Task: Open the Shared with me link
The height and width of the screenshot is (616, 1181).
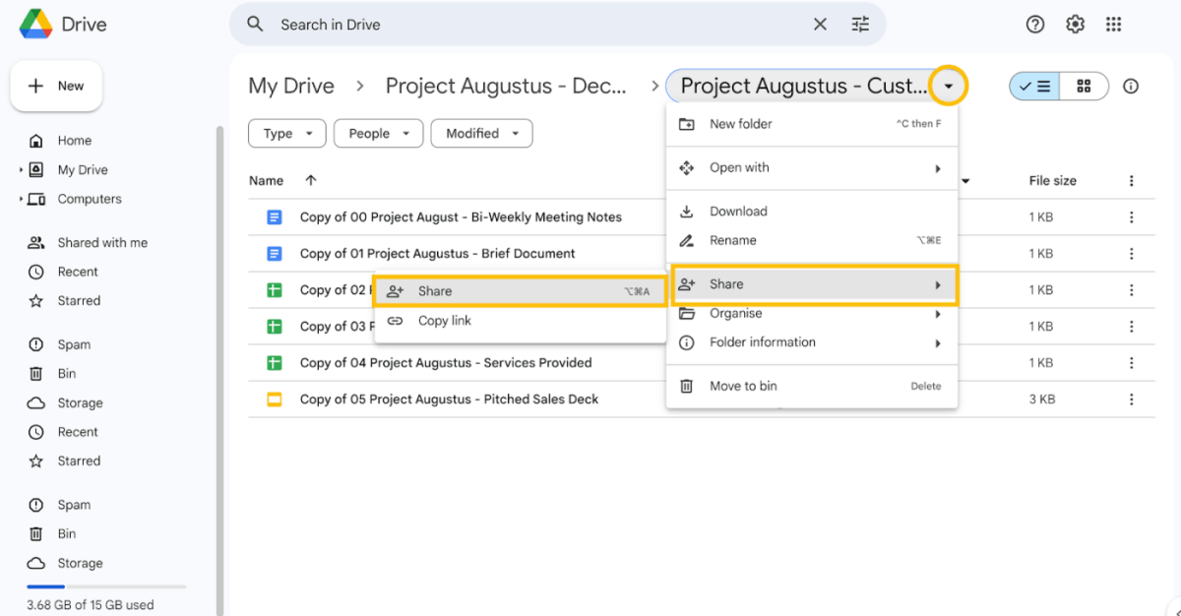Action: pyautogui.click(x=98, y=242)
